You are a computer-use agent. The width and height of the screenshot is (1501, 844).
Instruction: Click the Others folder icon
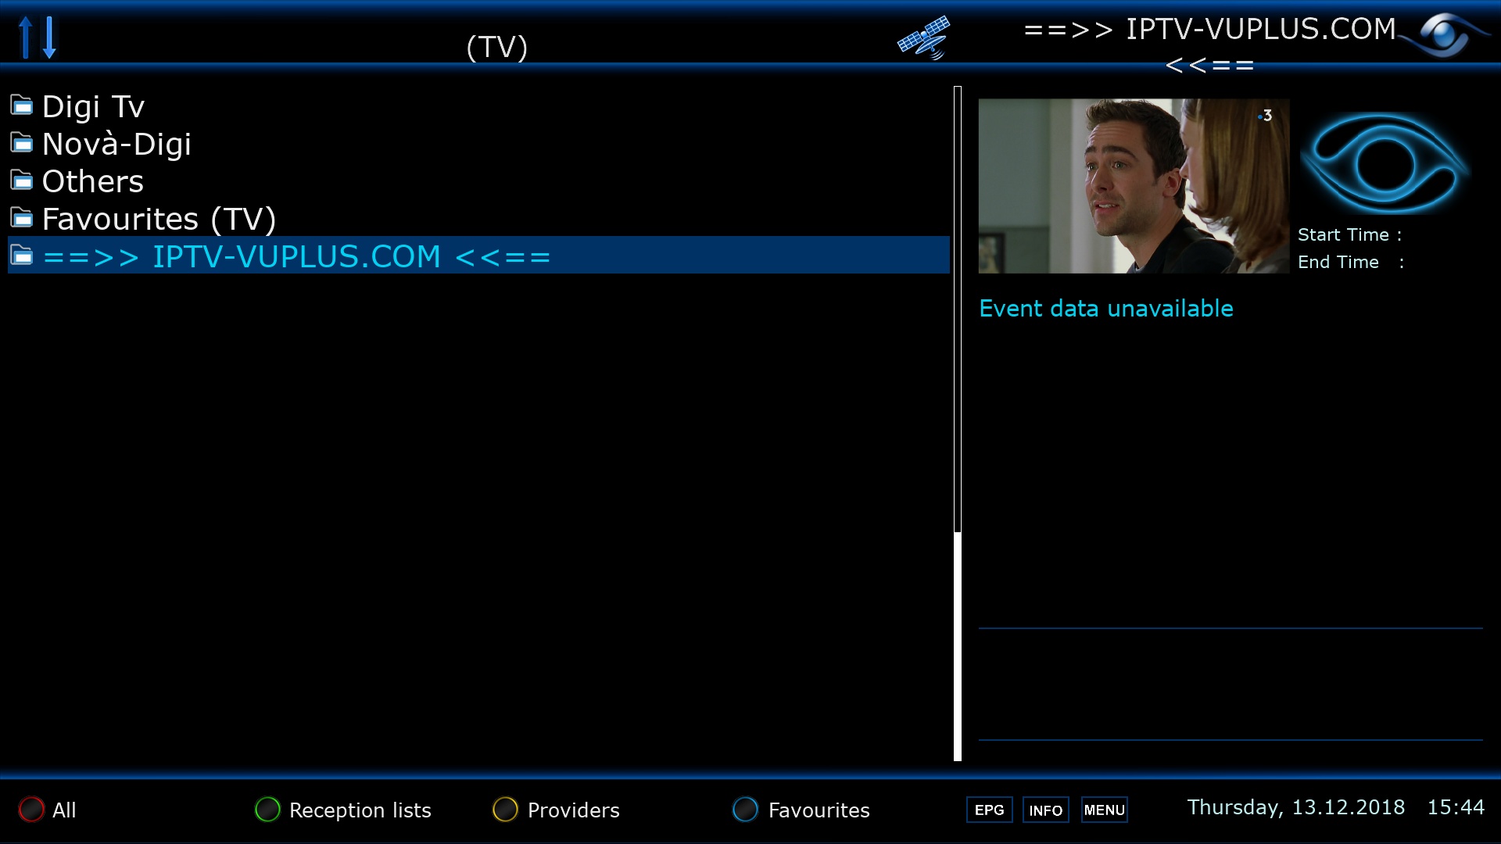22,180
